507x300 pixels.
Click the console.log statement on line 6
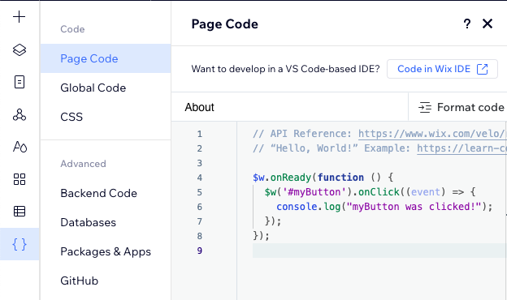(x=384, y=207)
